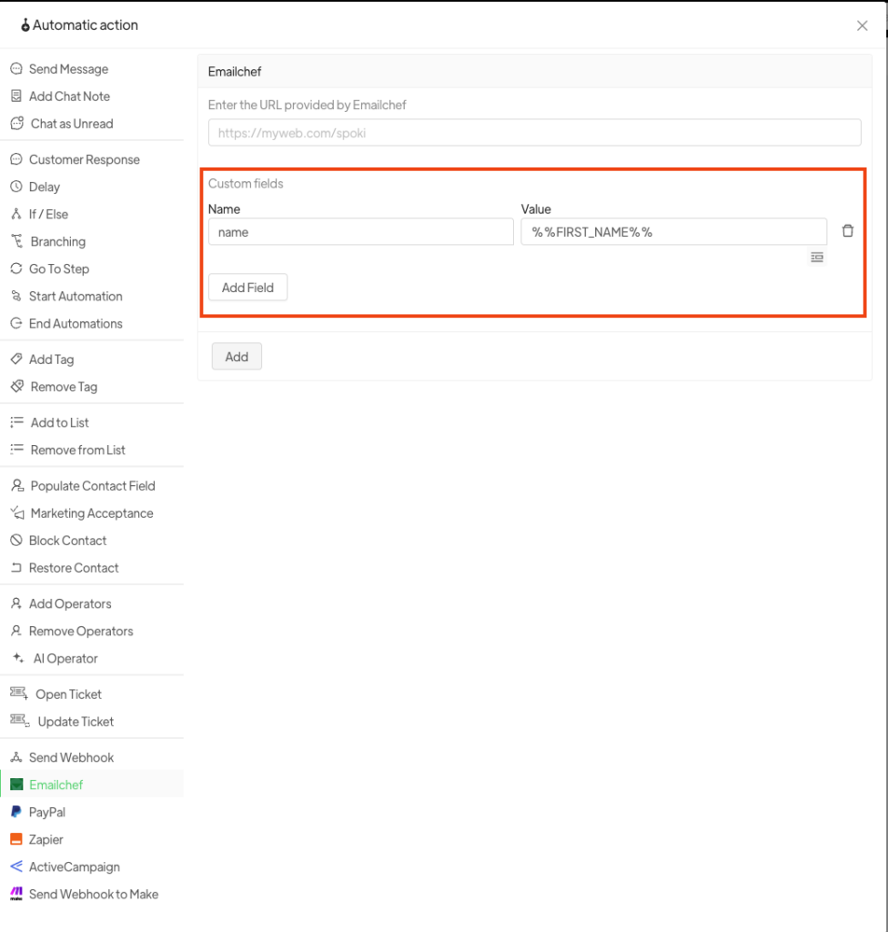Image resolution: width=888 pixels, height=932 pixels.
Task: Focus the Emailchef URL input field
Action: click(534, 133)
